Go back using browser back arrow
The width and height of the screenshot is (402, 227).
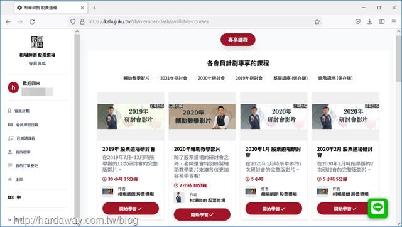(8, 22)
